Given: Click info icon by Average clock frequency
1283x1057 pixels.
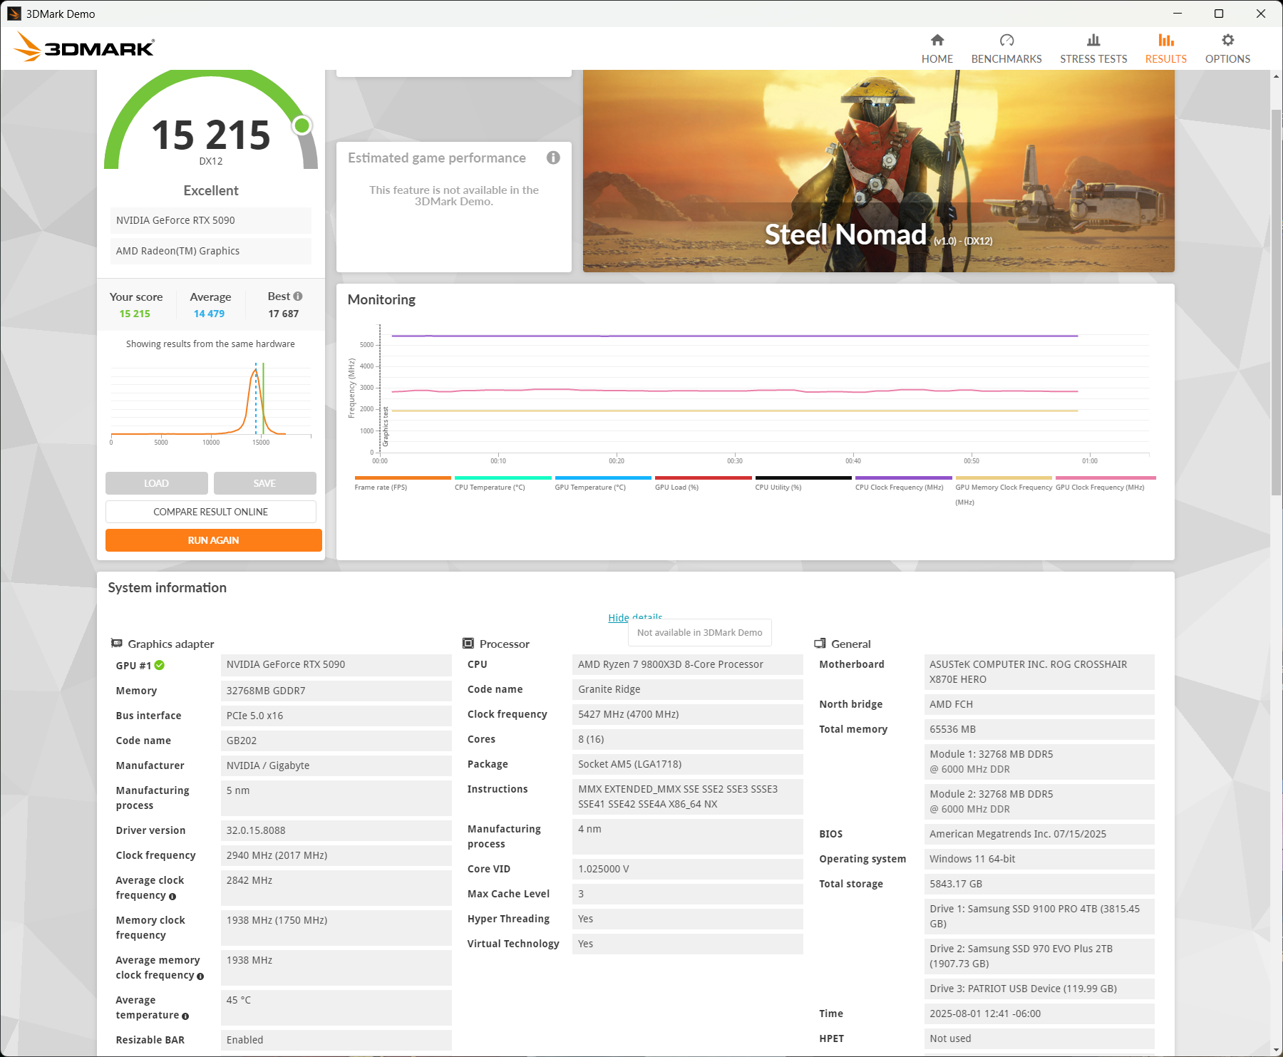Looking at the screenshot, I should [172, 897].
